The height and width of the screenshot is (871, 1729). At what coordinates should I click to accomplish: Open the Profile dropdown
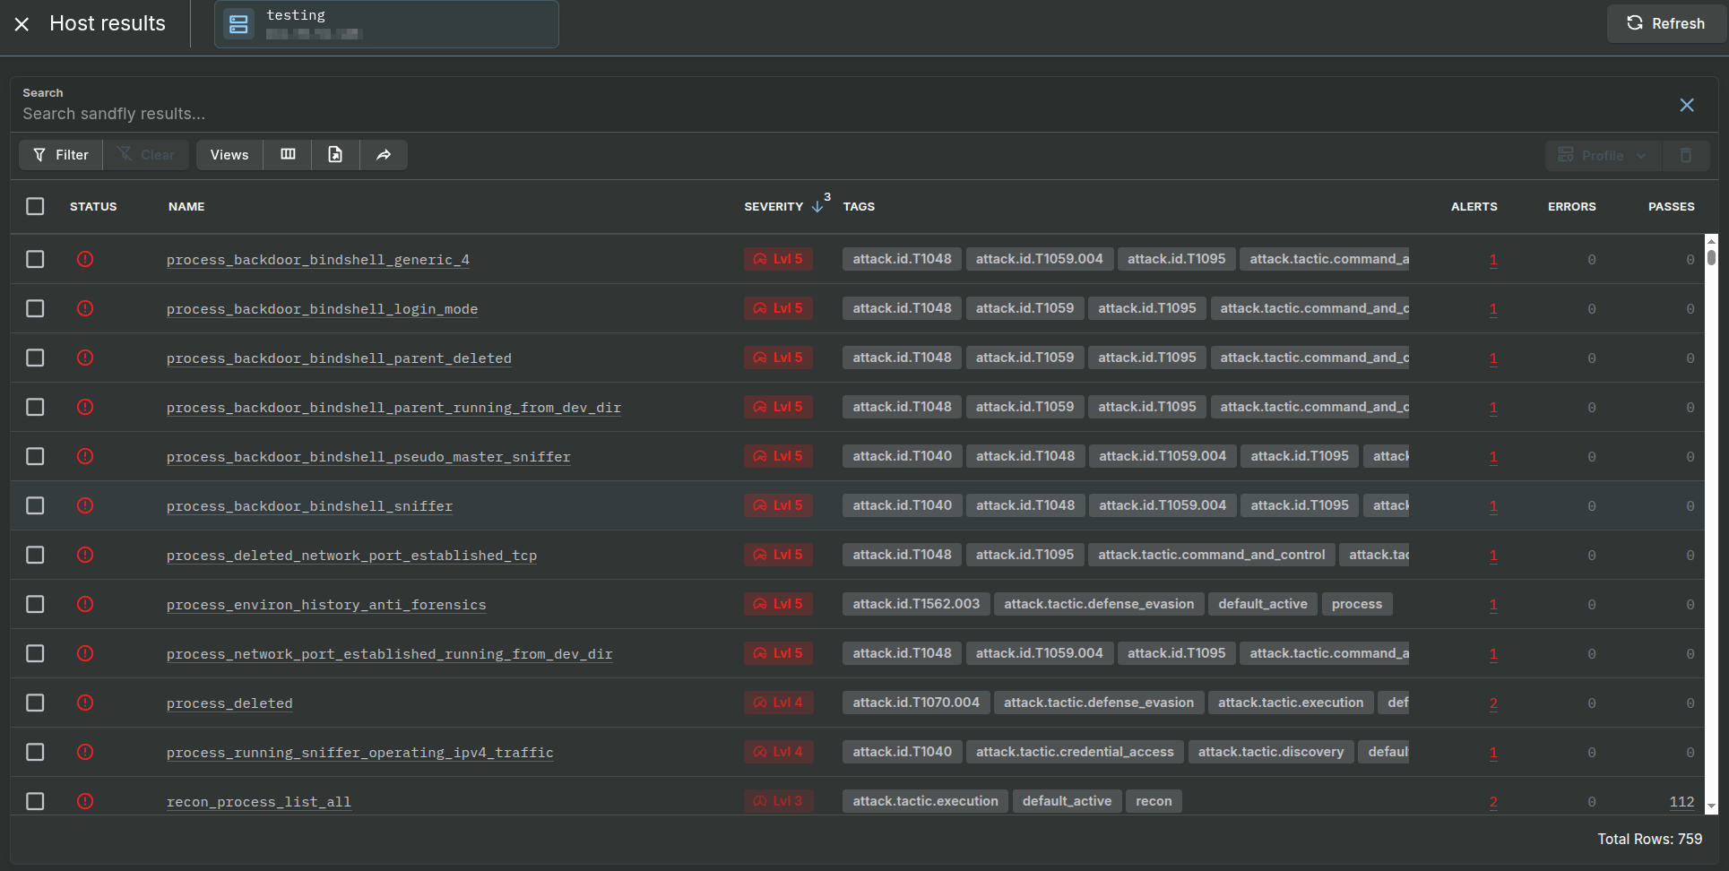tap(1603, 155)
